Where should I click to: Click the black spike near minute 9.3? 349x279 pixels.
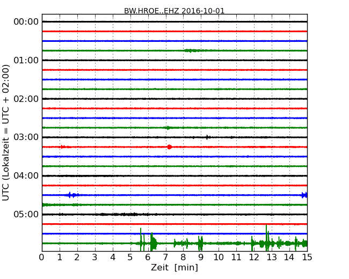(207, 137)
